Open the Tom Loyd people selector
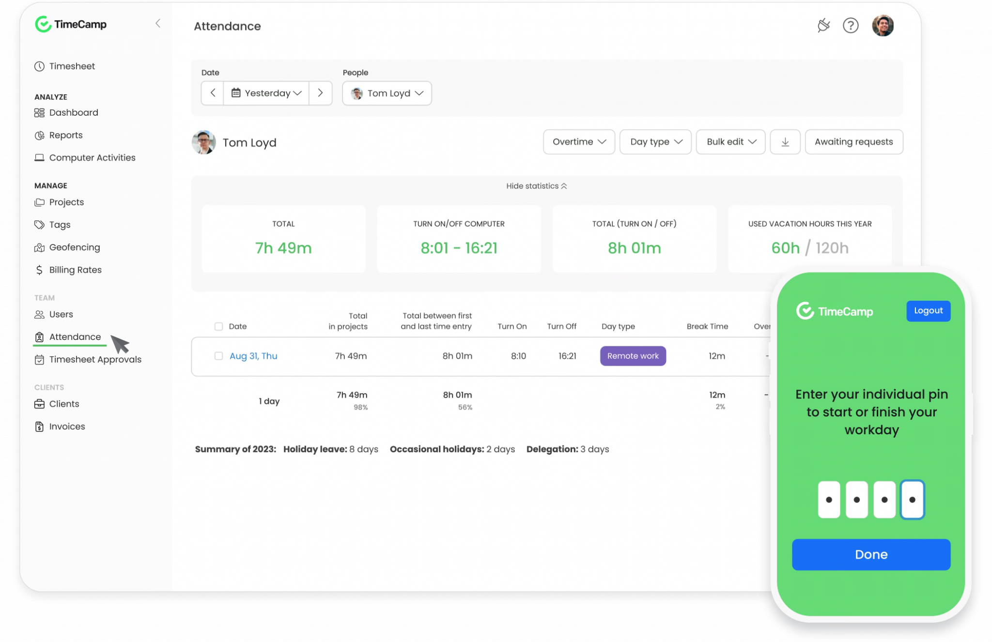 click(x=387, y=93)
